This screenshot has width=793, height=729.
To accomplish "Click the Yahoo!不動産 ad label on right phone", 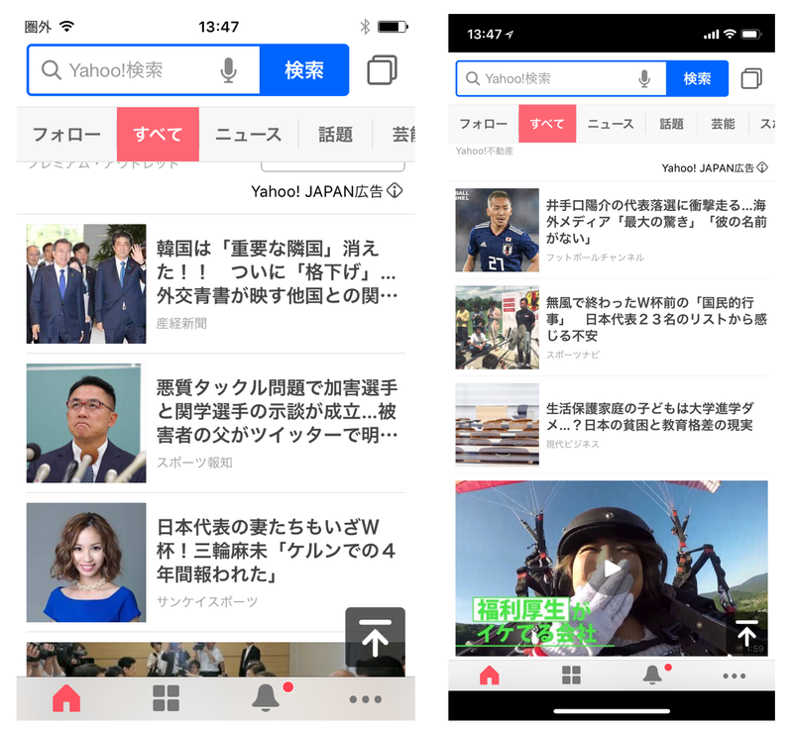I will [x=485, y=152].
